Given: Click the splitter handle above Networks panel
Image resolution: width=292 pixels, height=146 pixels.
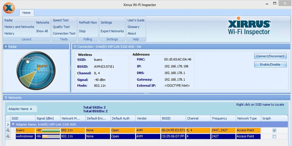Looking at the screenshot, I should tap(146, 93).
